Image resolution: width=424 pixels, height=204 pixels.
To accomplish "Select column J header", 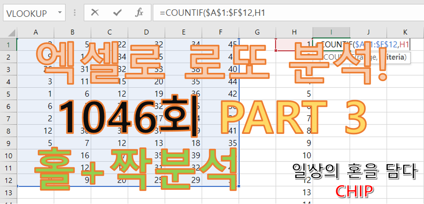I will [x=368, y=32].
